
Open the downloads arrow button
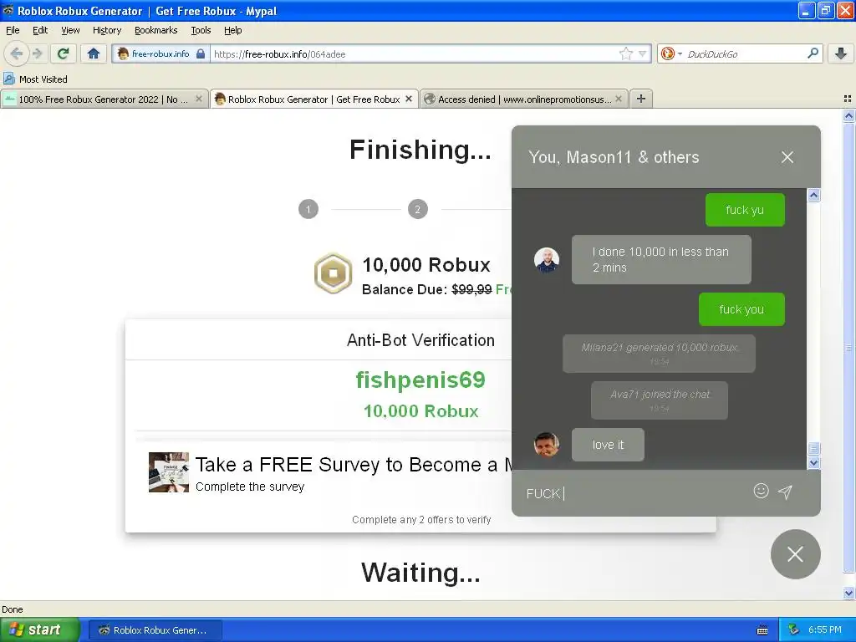click(x=841, y=53)
